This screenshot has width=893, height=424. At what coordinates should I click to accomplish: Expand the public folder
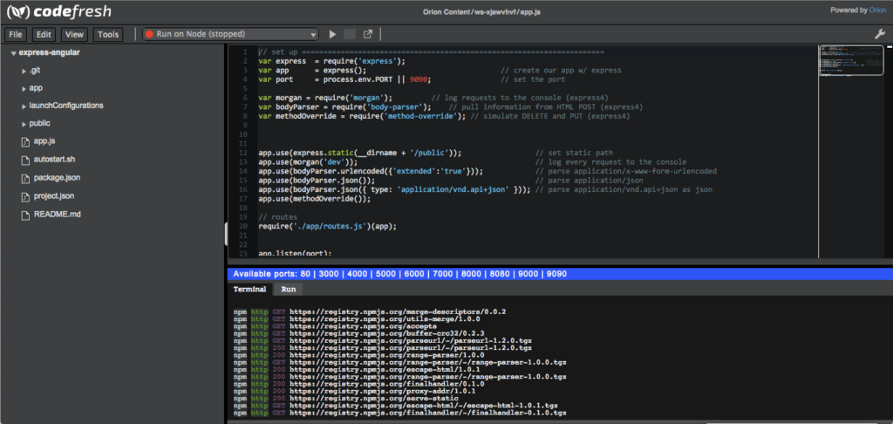(24, 124)
